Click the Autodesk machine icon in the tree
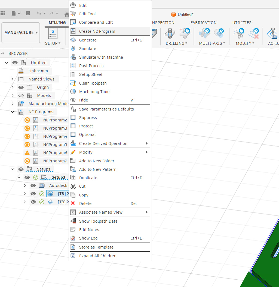The width and height of the screenshot is (279, 287). point(42,186)
